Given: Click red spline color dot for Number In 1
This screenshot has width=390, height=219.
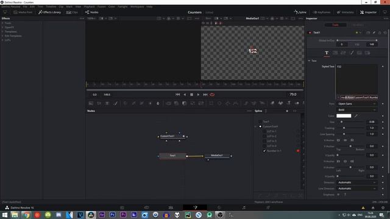Looking at the screenshot, I should point(298,151).
